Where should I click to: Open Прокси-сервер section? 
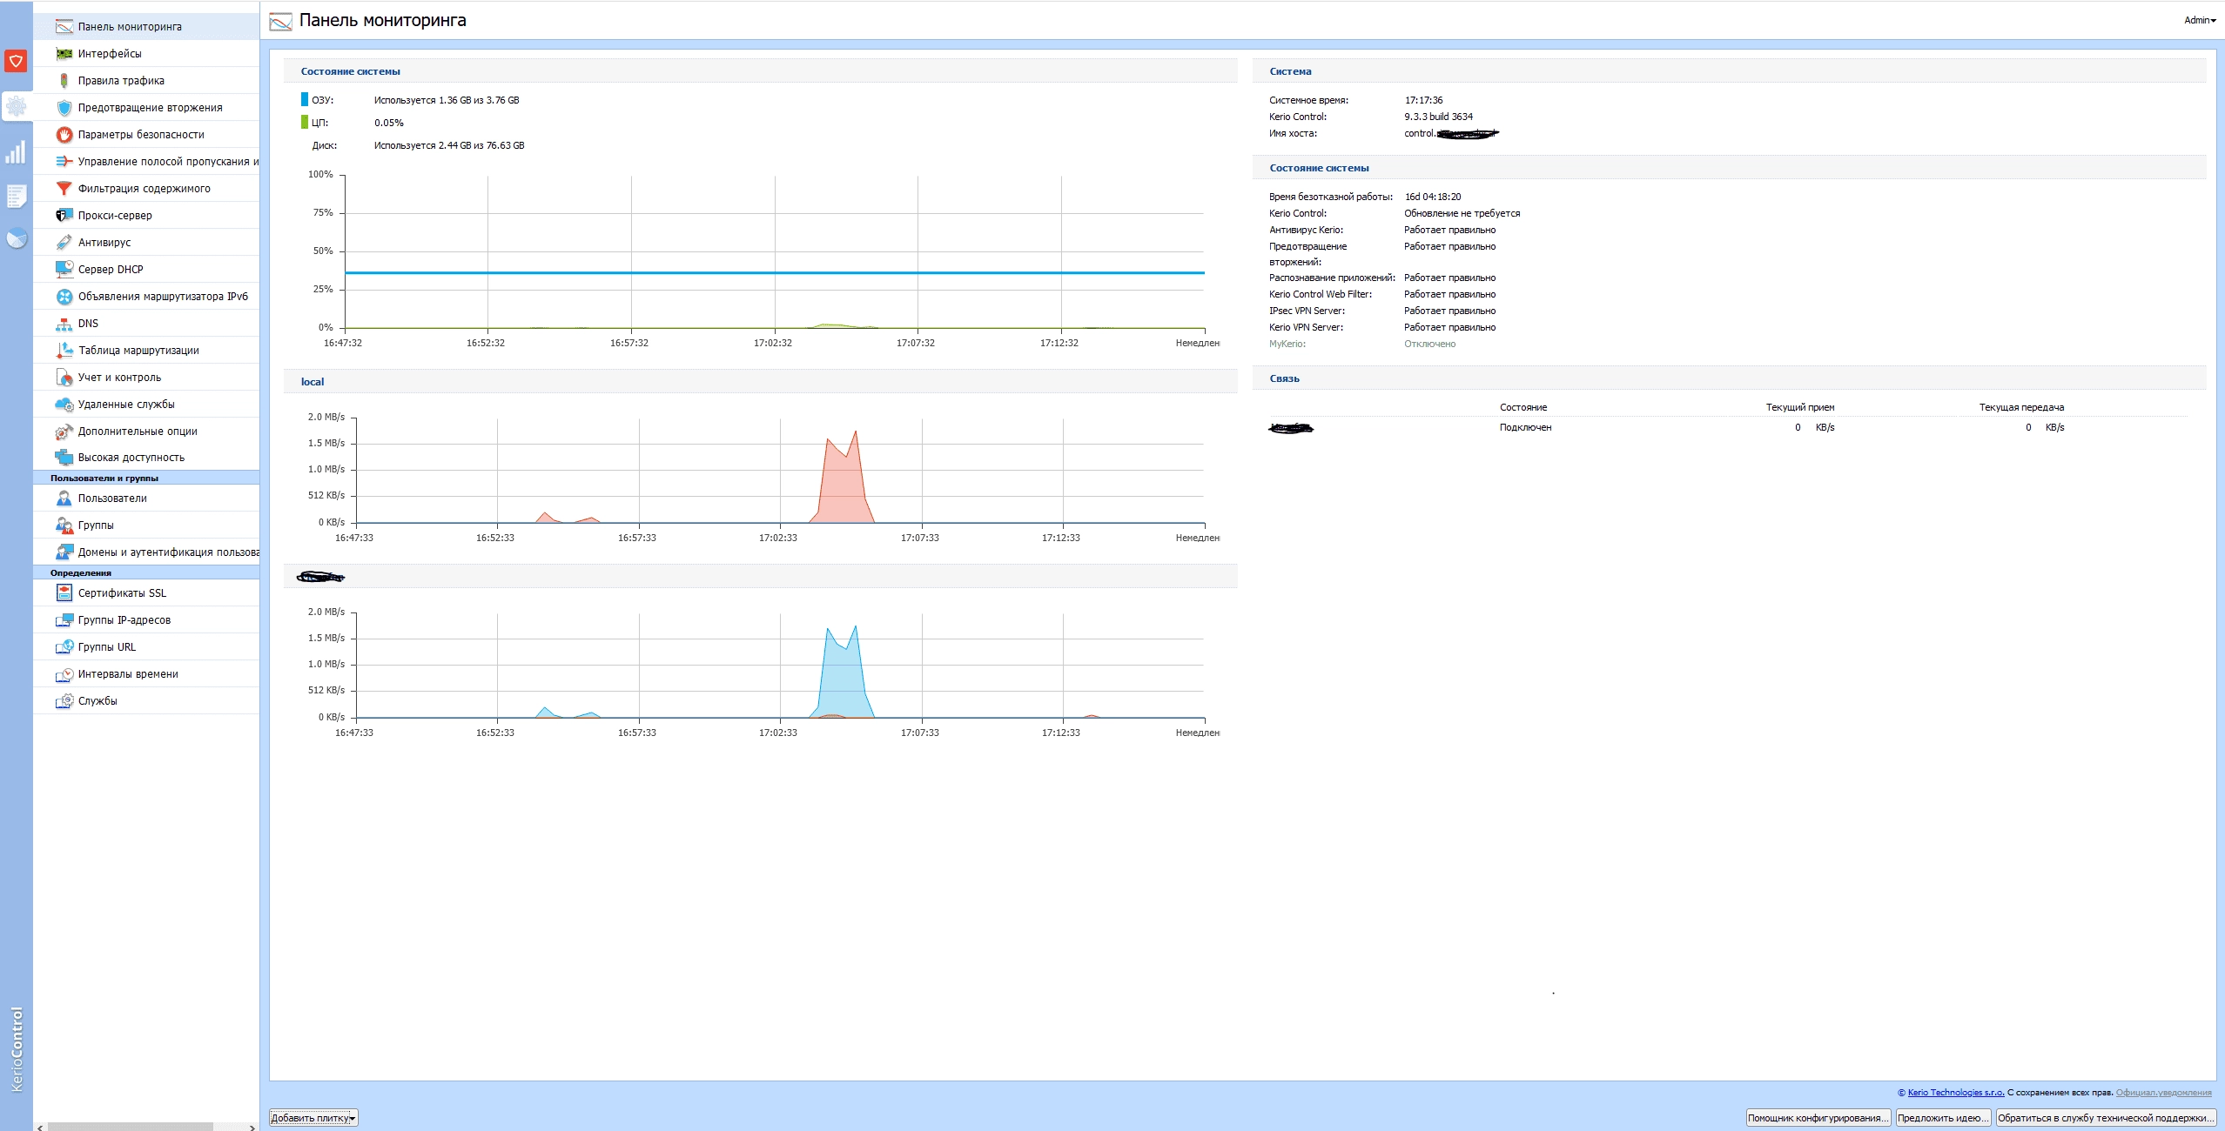[x=146, y=216]
